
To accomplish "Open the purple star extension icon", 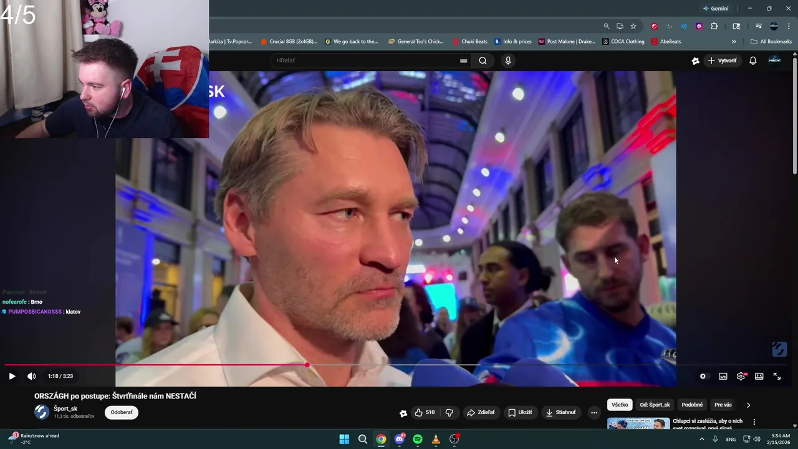I will point(699,26).
